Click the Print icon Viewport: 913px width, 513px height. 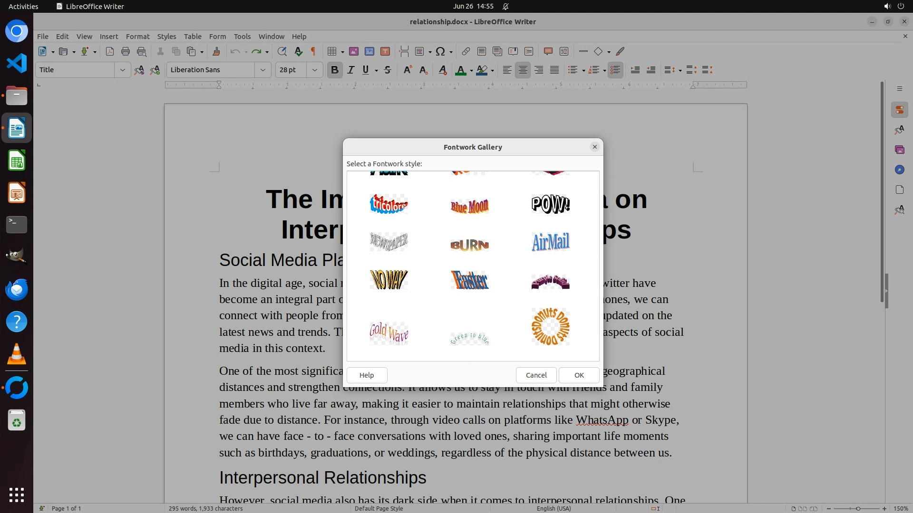(126, 51)
